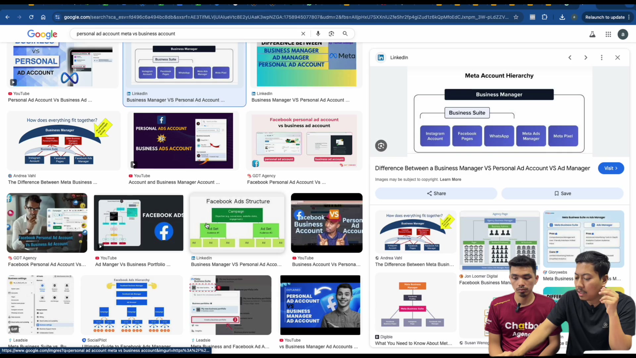Open the Google account avatar
This screenshot has height=358, width=636.
pyautogui.click(x=623, y=34)
